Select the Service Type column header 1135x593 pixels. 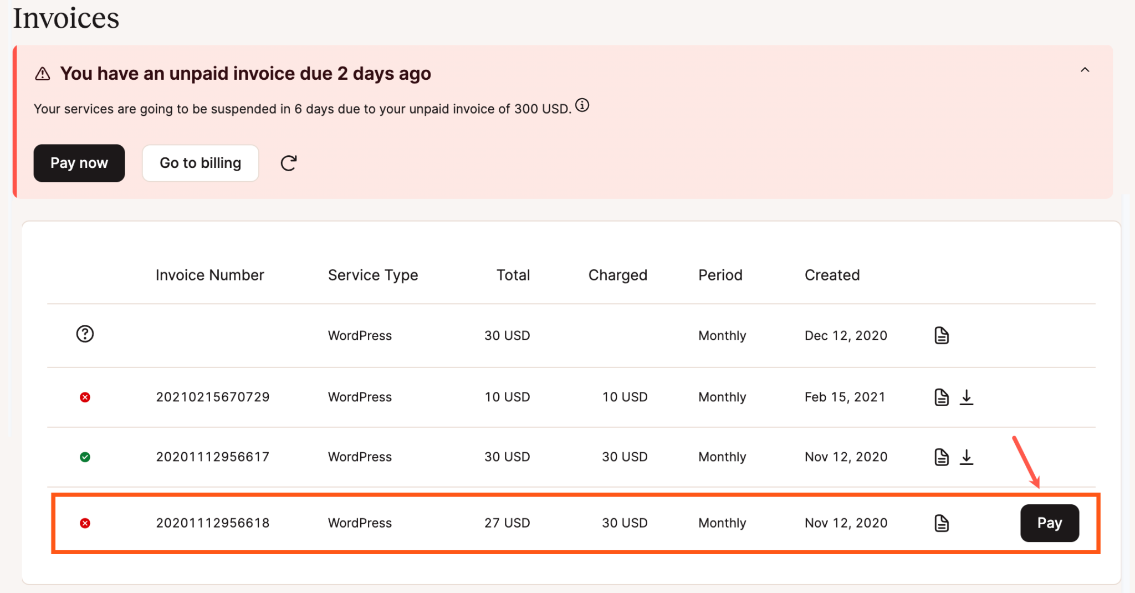pyautogui.click(x=372, y=274)
